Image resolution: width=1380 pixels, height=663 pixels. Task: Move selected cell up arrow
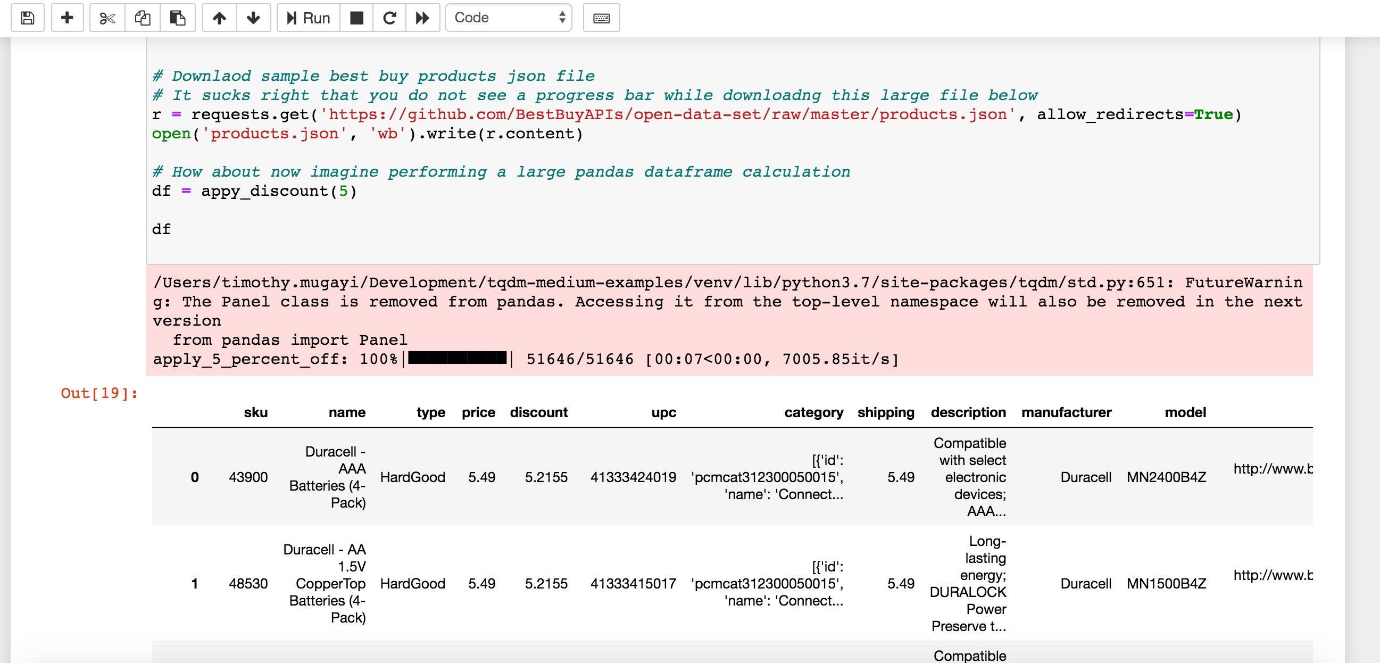click(219, 18)
